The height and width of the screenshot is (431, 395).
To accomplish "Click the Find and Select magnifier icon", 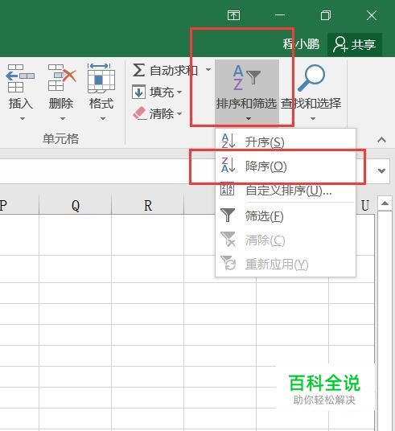I will 311,78.
